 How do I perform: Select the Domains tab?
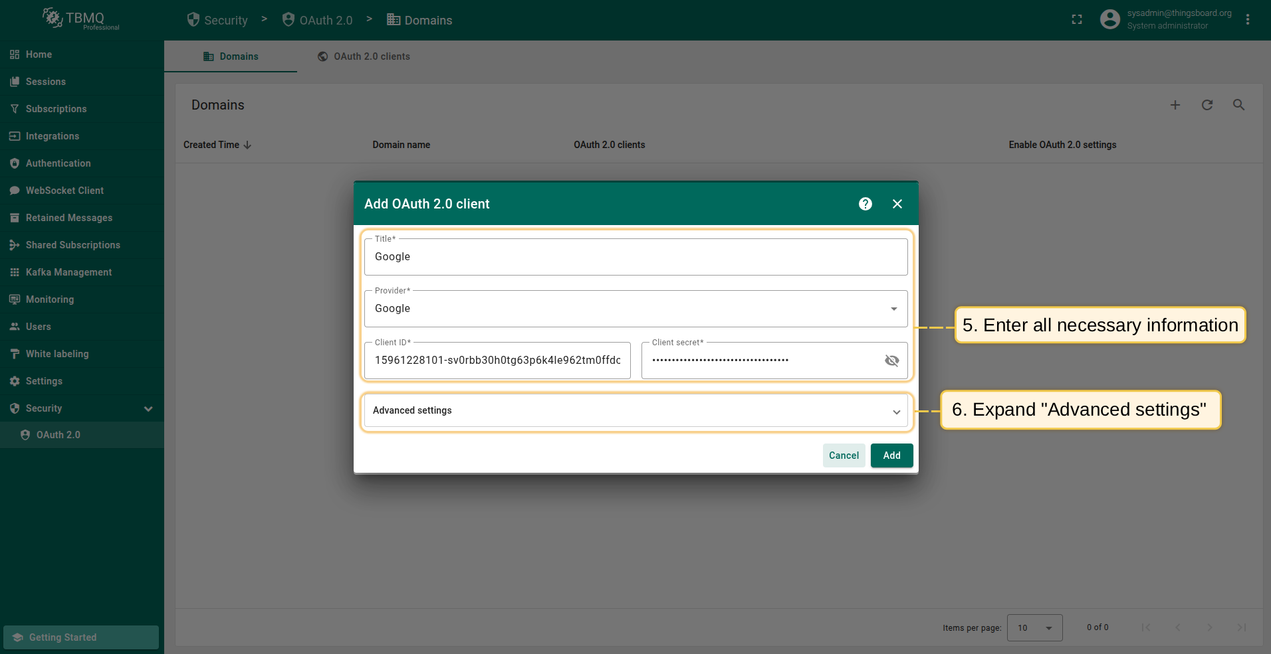point(231,56)
